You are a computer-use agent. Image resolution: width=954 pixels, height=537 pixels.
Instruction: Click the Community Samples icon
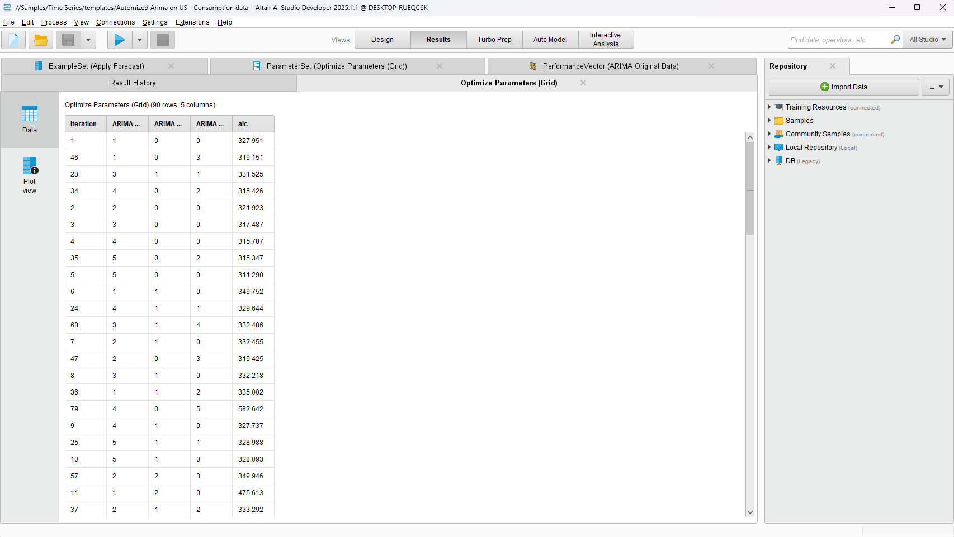779,134
